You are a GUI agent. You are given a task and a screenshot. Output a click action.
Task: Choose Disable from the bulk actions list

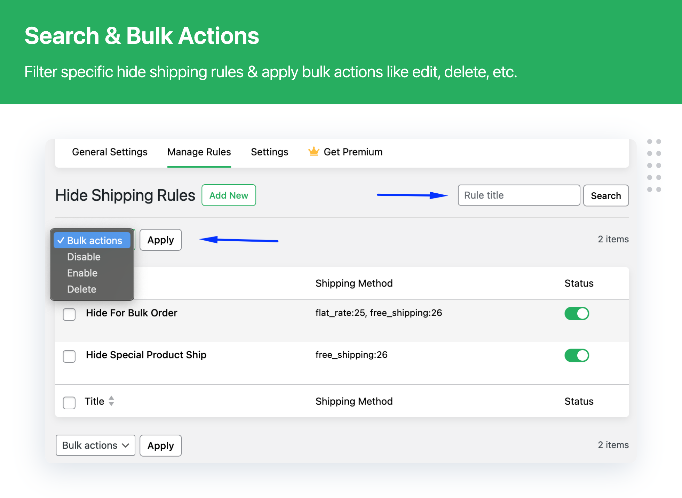84,257
